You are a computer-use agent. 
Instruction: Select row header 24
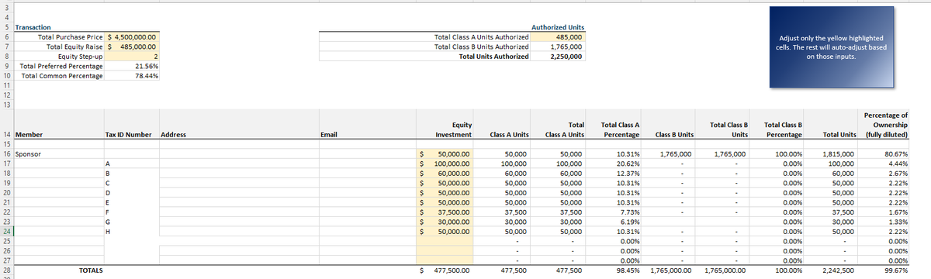[x=6, y=231]
